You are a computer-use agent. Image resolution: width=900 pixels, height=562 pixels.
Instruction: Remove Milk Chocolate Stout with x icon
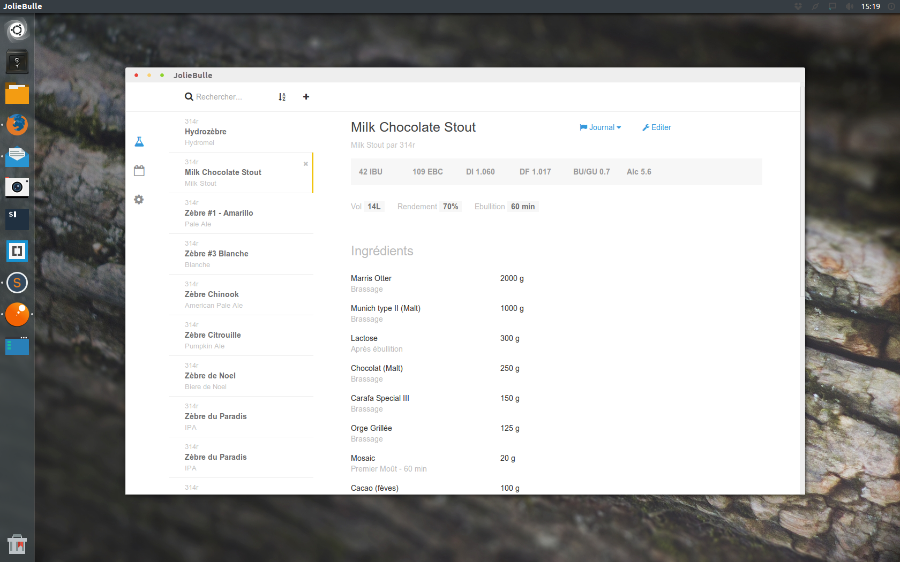[306, 164]
